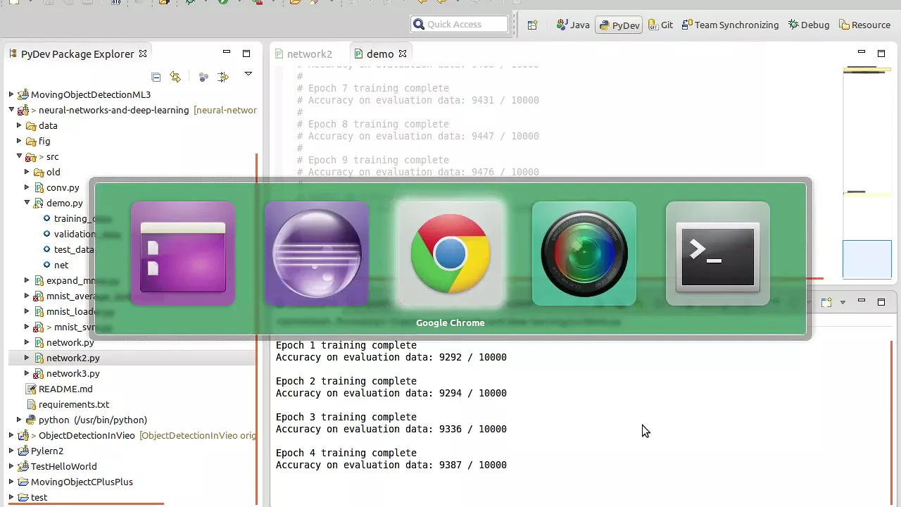
Task: Expand the fig folder
Action: (19, 141)
